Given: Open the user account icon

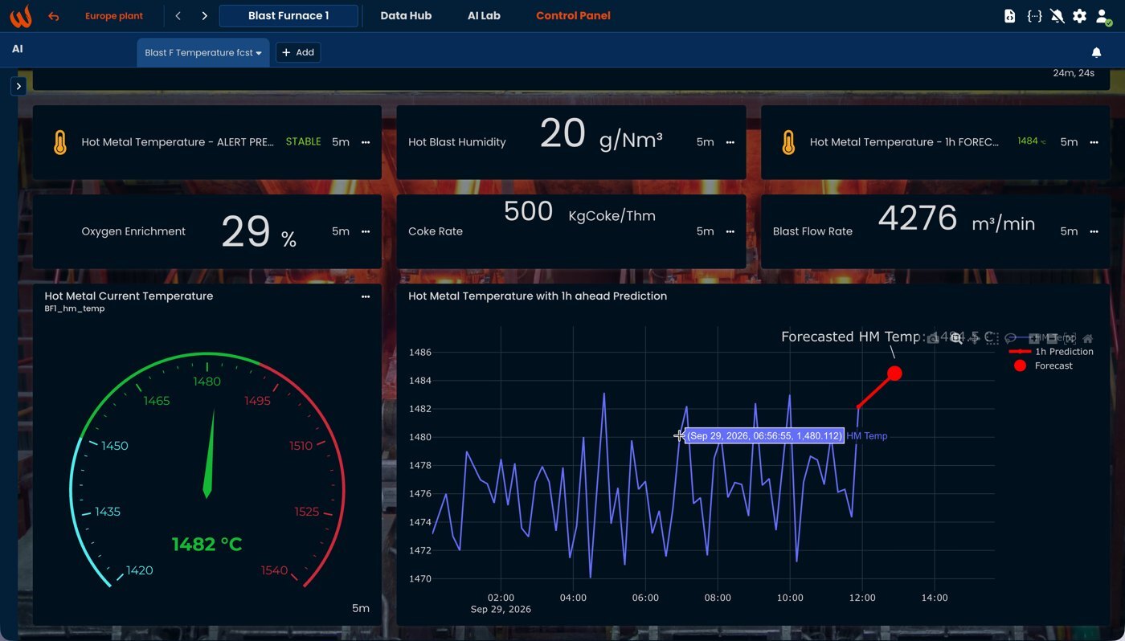Looking at the screenshot, I should pos(1103,16).
